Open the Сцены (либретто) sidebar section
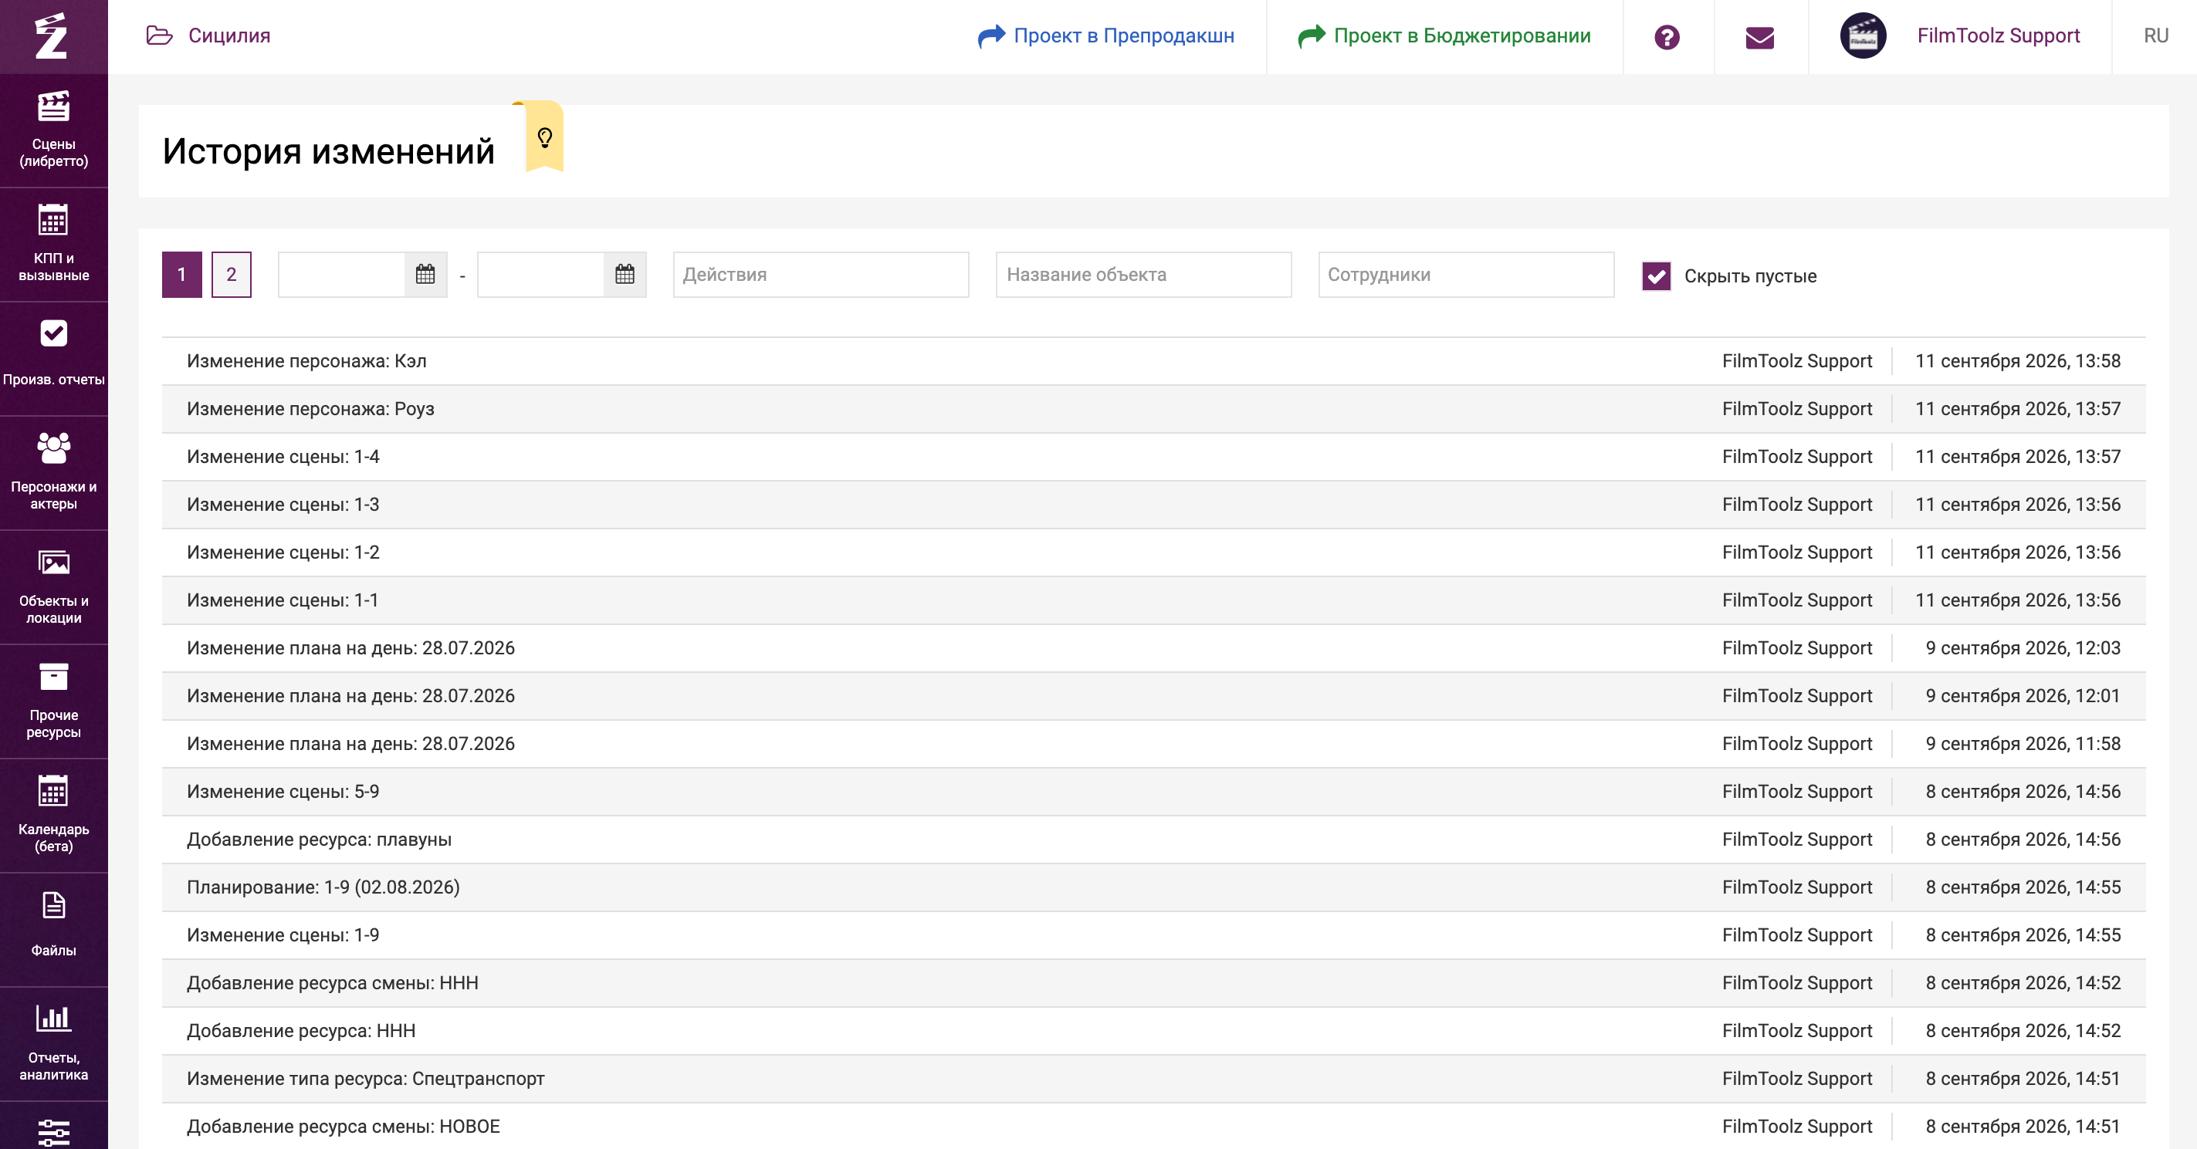The height and width of the screenshot is (1149, 2197). pos(54,130)
